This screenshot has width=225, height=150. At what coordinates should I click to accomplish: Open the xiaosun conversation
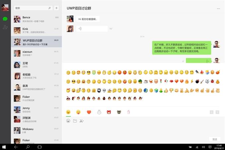(37, 53)
